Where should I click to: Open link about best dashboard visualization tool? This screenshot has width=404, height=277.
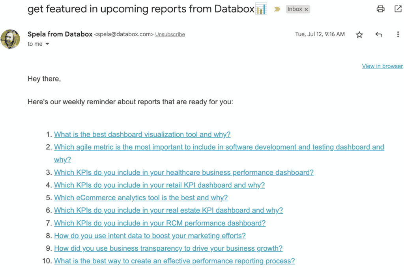(142, 135)
